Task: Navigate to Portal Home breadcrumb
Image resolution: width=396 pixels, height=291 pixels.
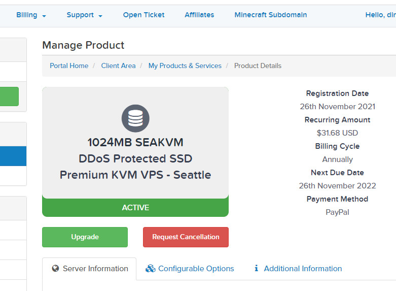Action: click(69, 66)
